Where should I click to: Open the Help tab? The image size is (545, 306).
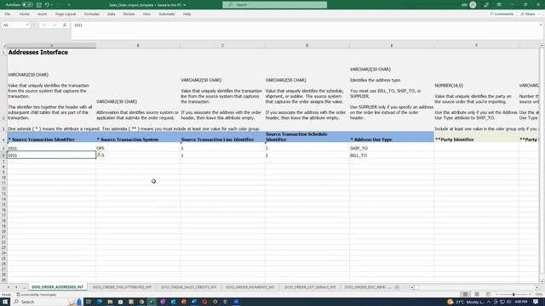tap(186, 14)
